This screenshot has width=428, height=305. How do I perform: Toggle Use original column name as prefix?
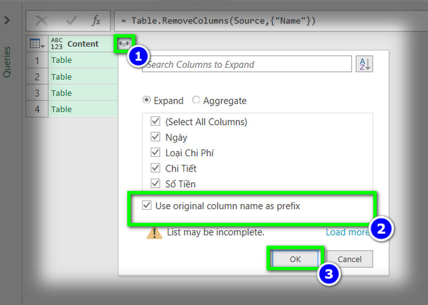click(147, 205)
